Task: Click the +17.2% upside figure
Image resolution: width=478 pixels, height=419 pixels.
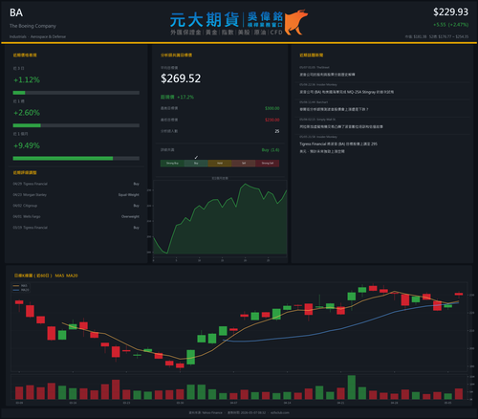Action: pyautogui.click(x=185, y=97)
